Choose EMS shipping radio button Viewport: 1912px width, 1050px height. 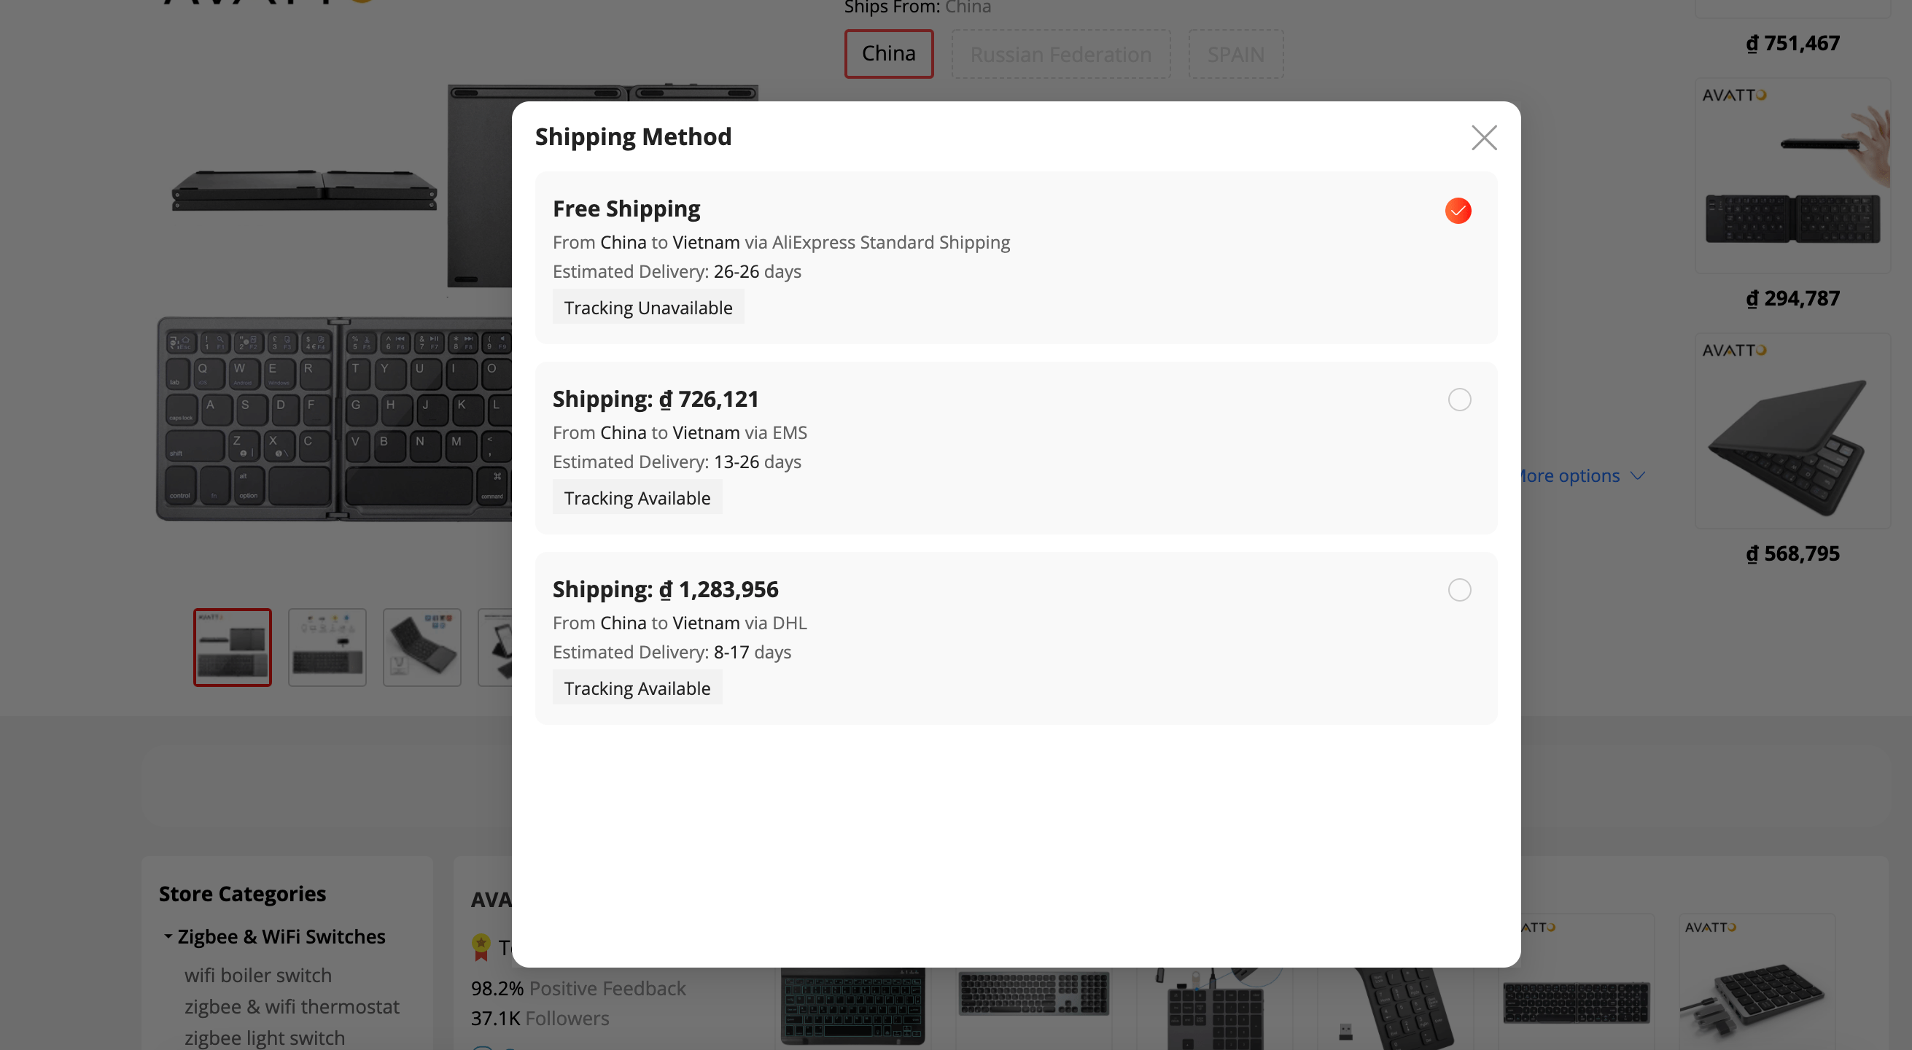point(1458,400)
